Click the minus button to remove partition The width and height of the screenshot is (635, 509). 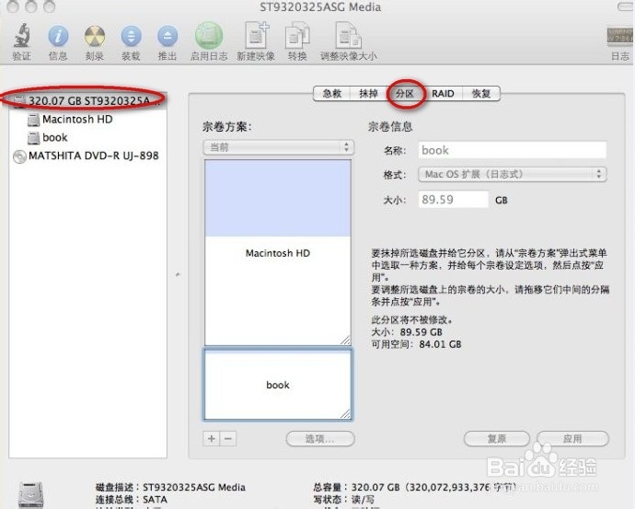point(228,438)
